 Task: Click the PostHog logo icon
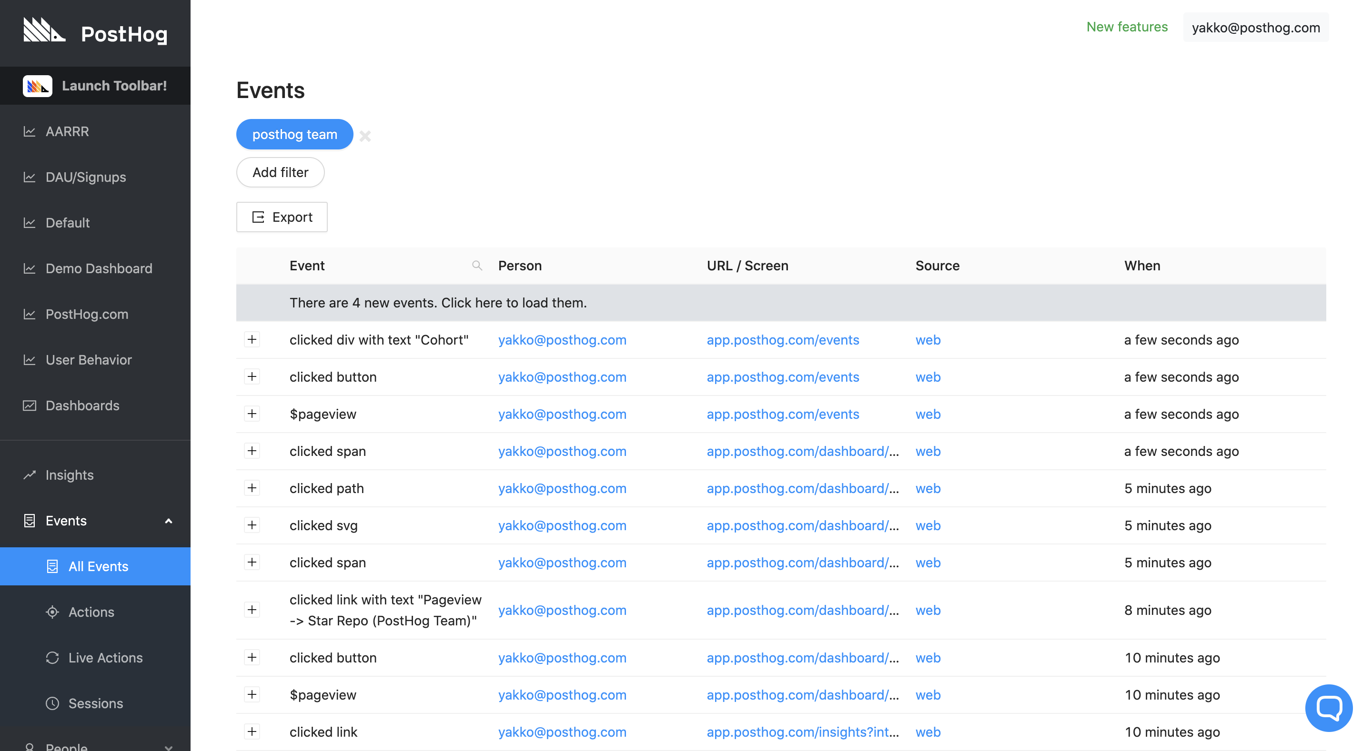click(44, 30)
